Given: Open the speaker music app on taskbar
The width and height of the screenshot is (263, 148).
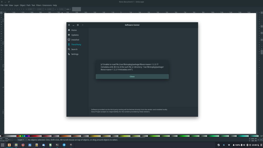Looking at the screenshot, I should click(x=36, y=145).
